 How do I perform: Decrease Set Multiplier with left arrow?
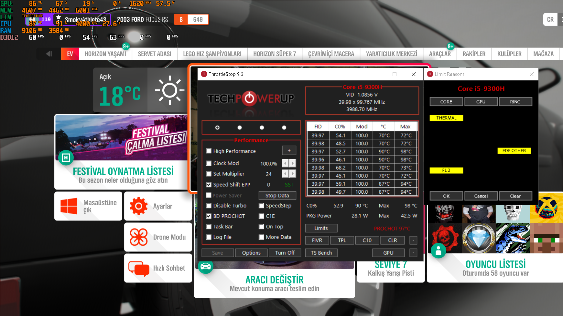pyautogui.click(x=285, y=174)
